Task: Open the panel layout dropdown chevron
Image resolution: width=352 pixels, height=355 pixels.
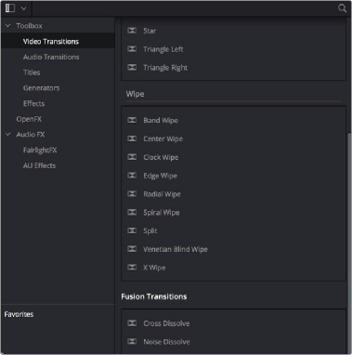Action: (x=24, y=8)
